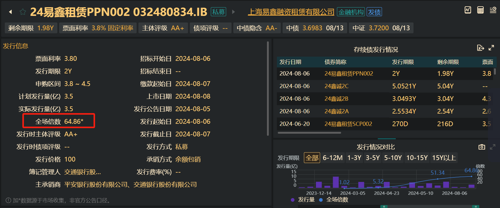Go to previous bond with left arrow
The image size is (500, 208).
(11, 12)
